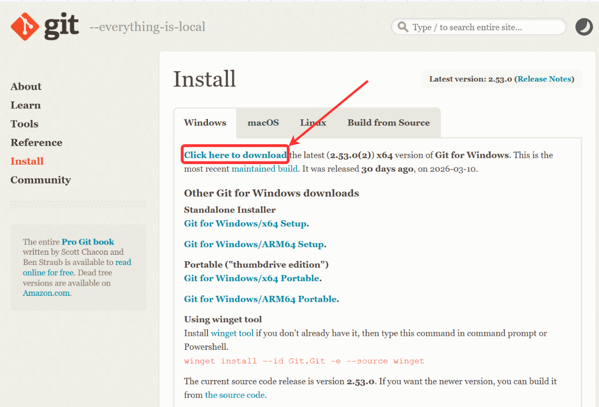Click 'Latest version: 2.53.0' text
Viewport: 599px width, 407px height.
click(470, 79)
